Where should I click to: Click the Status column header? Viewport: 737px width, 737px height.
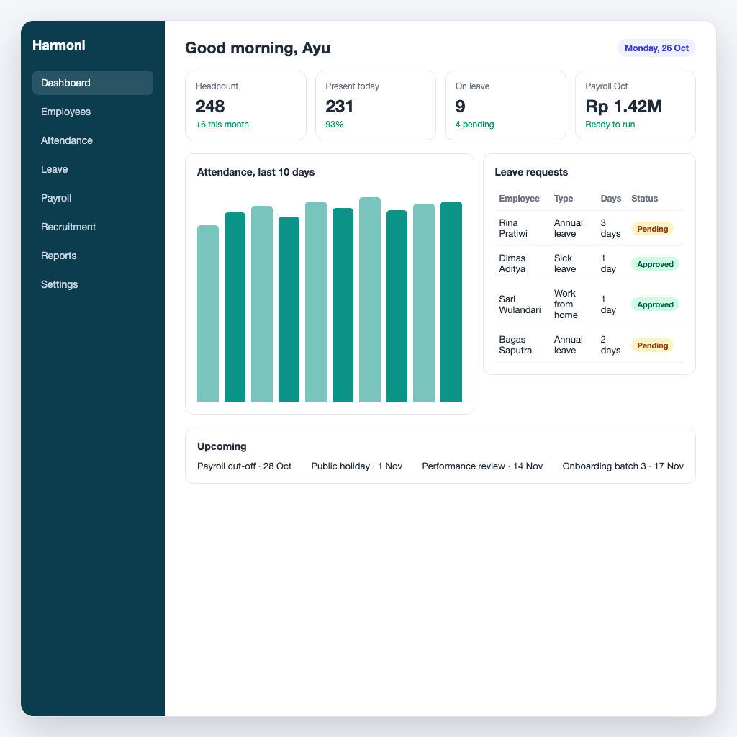644,199
